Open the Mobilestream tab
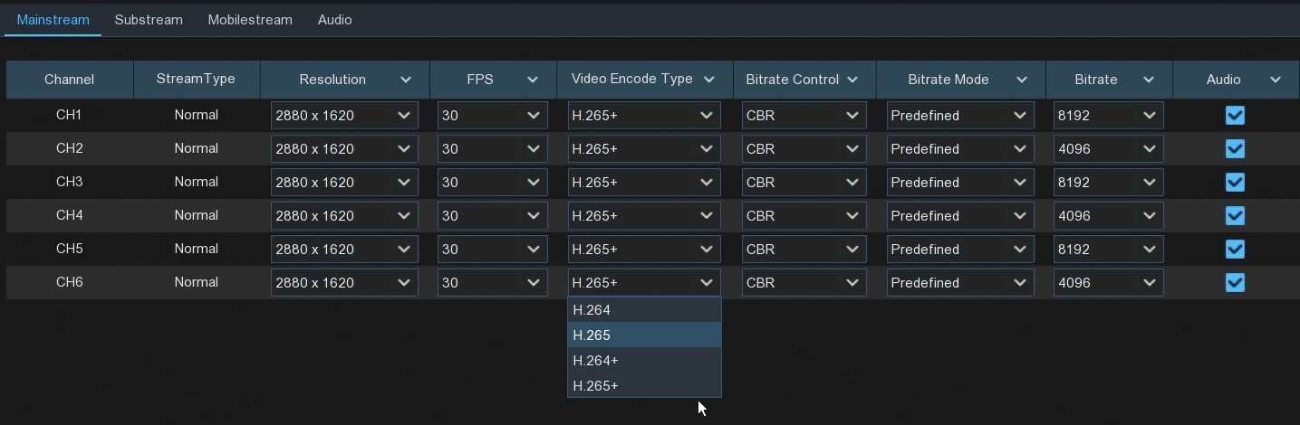The height and width of the screenshot is (425, 1300). click(250, 20)
